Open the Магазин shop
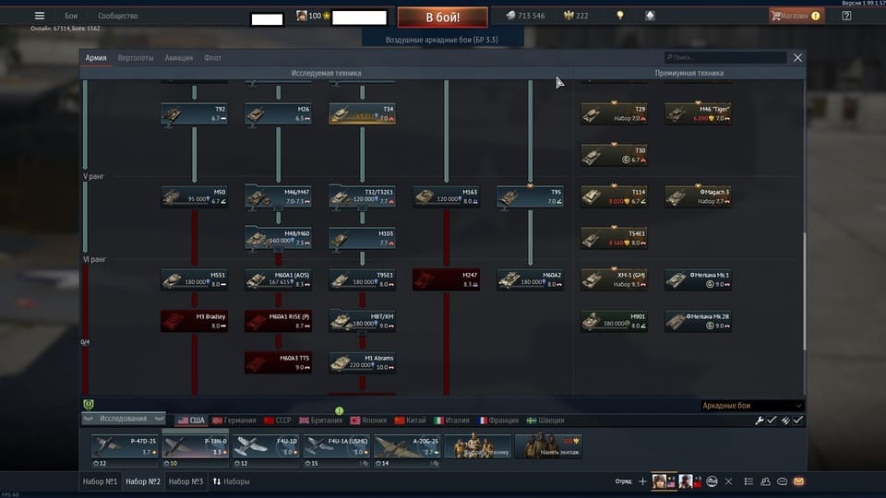The image size is (886, 498). 796,16
